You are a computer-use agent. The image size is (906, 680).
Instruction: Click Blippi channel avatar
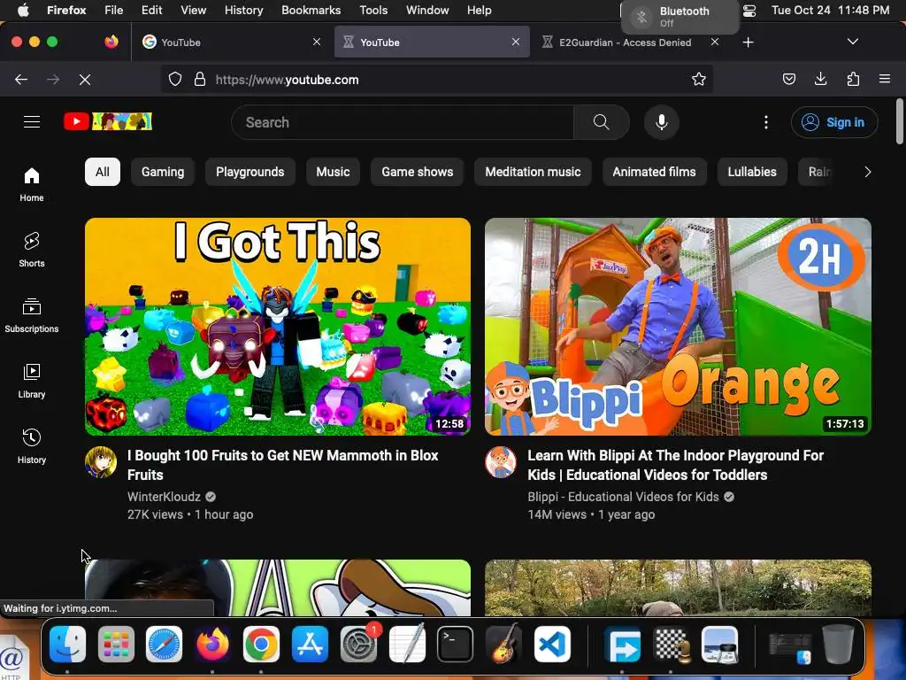pyautogui.click(x=501, y=462)
